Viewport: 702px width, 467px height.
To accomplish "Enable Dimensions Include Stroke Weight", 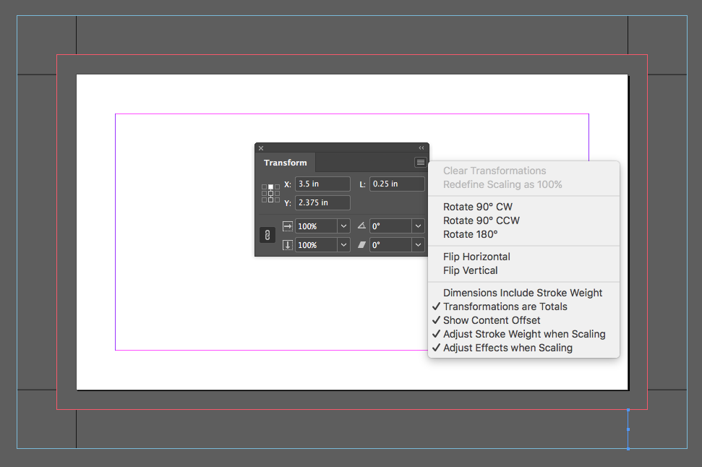I will (x=523, y=293).
